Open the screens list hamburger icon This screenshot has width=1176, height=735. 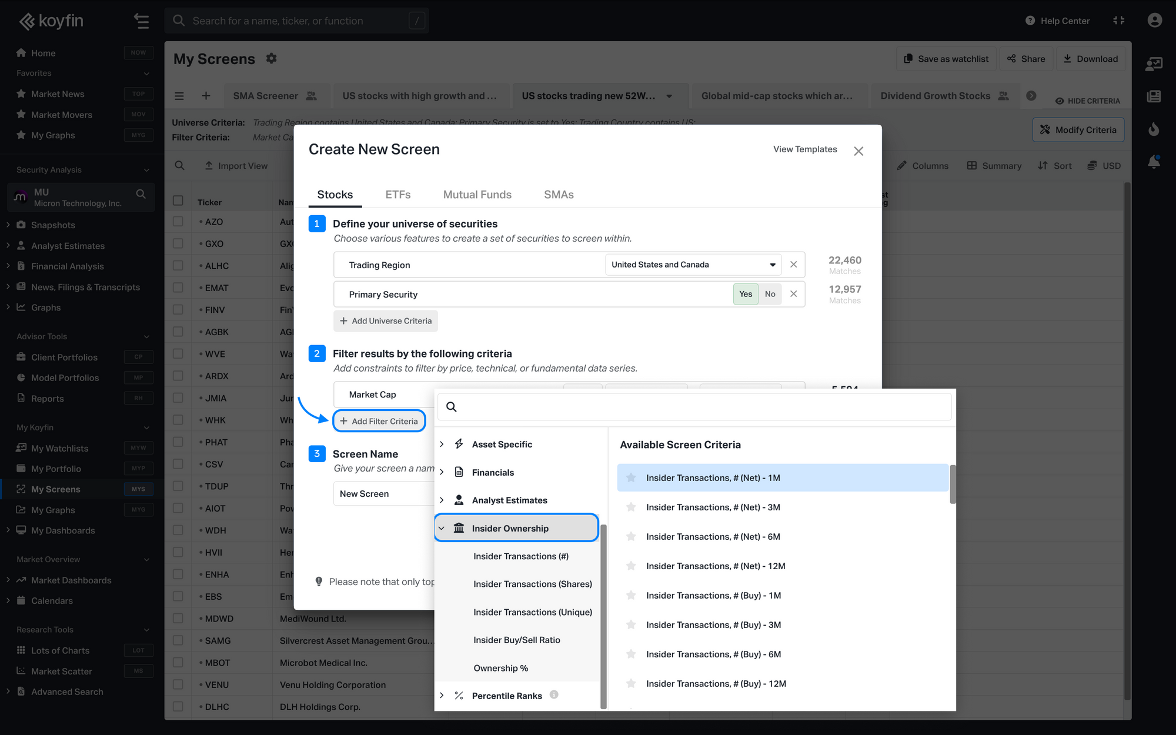tap(179, 96)
